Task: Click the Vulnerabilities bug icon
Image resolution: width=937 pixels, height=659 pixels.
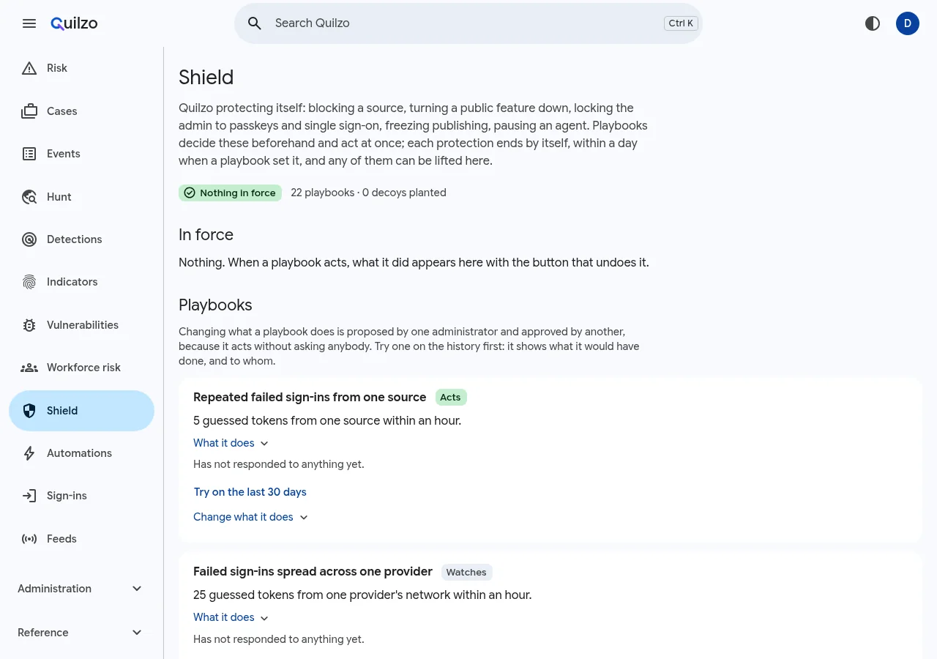Action: click(x=29, y=325)
